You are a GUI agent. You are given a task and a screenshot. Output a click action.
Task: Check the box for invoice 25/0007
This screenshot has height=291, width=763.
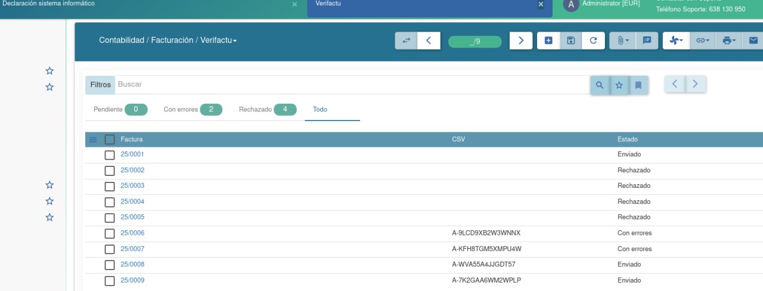110,249
